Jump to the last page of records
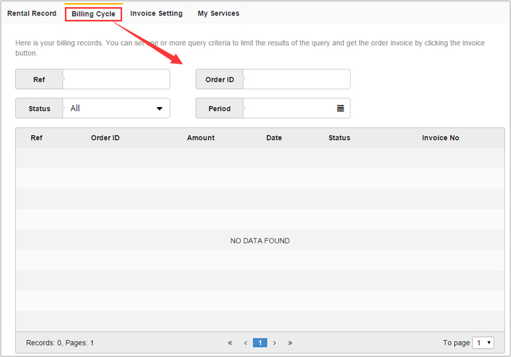This screenshot has height=357, width=511. click(x=290, y=343)
